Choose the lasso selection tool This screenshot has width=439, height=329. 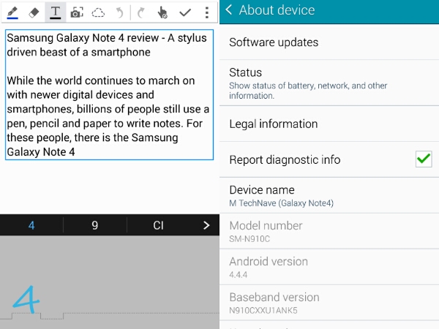[98, 12]
